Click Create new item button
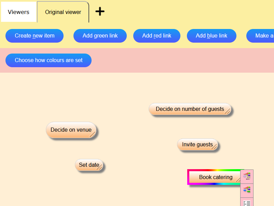 point(35,36)
